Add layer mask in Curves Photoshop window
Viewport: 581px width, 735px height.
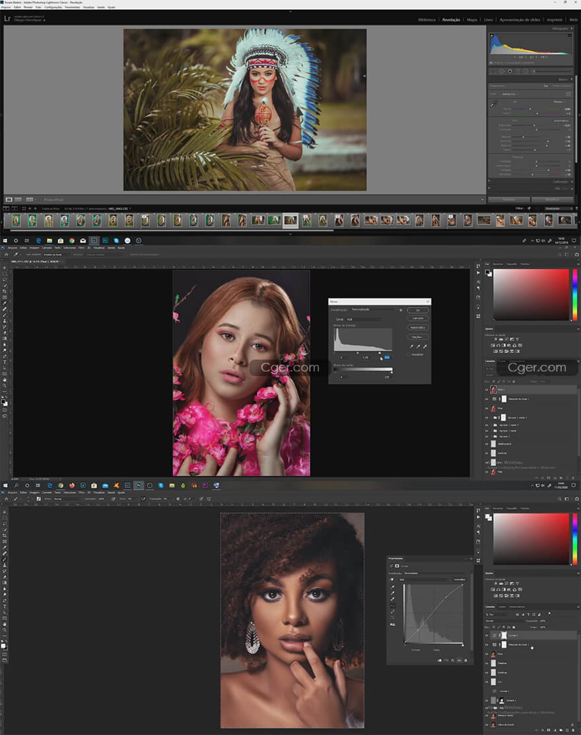pyautogui.click(x=549, y=730)
